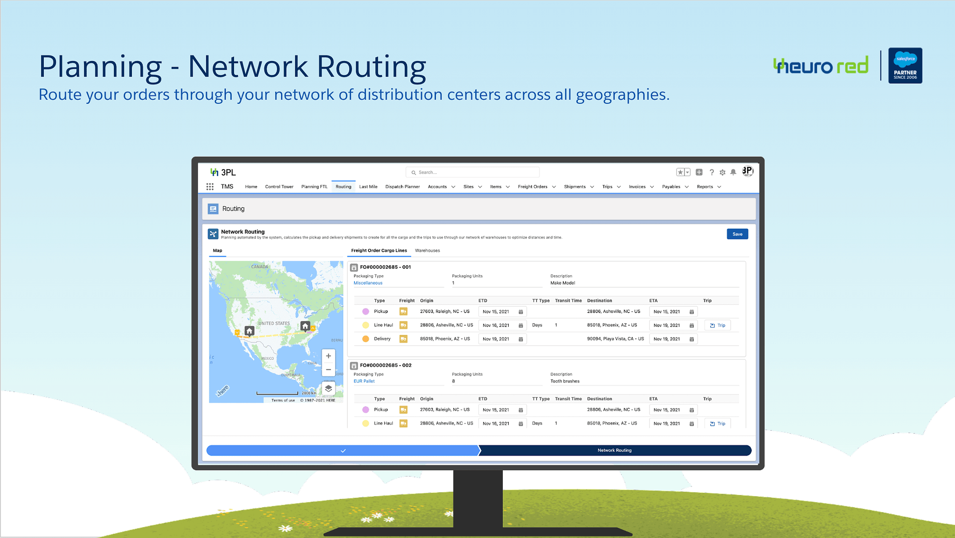
Task: Click Trip button on 002 Line Haul
Action: click(718, 423)
